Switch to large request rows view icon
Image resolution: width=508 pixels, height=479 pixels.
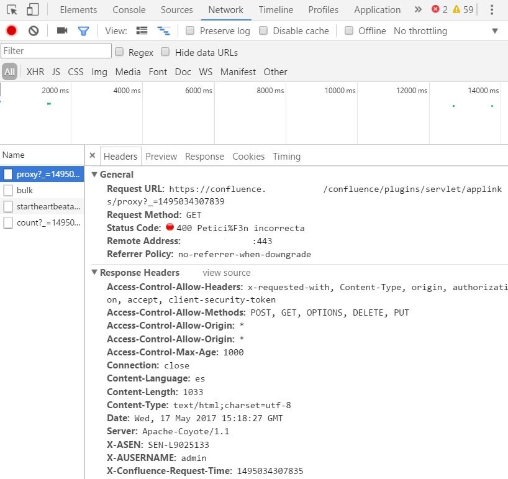[x=142, y=30]
